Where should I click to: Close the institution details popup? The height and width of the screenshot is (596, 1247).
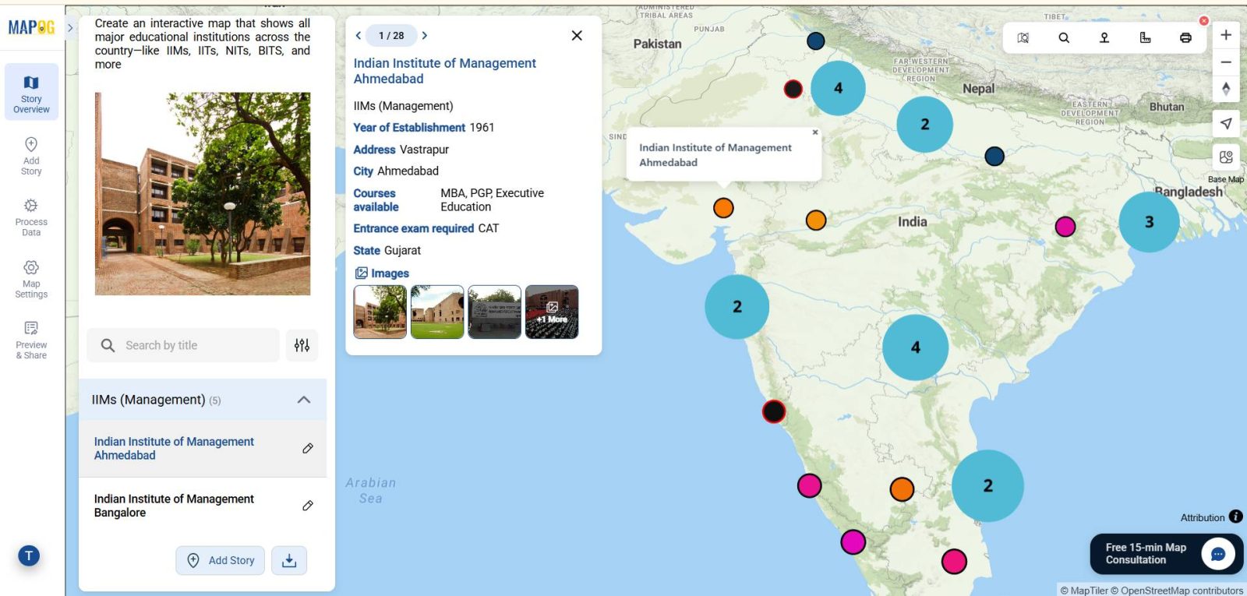[577, 35]
